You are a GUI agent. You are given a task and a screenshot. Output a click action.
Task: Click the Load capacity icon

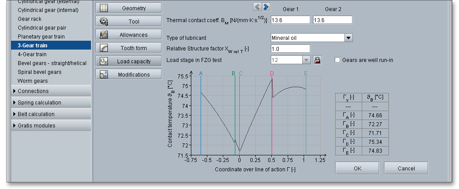[x=104, y=61]
